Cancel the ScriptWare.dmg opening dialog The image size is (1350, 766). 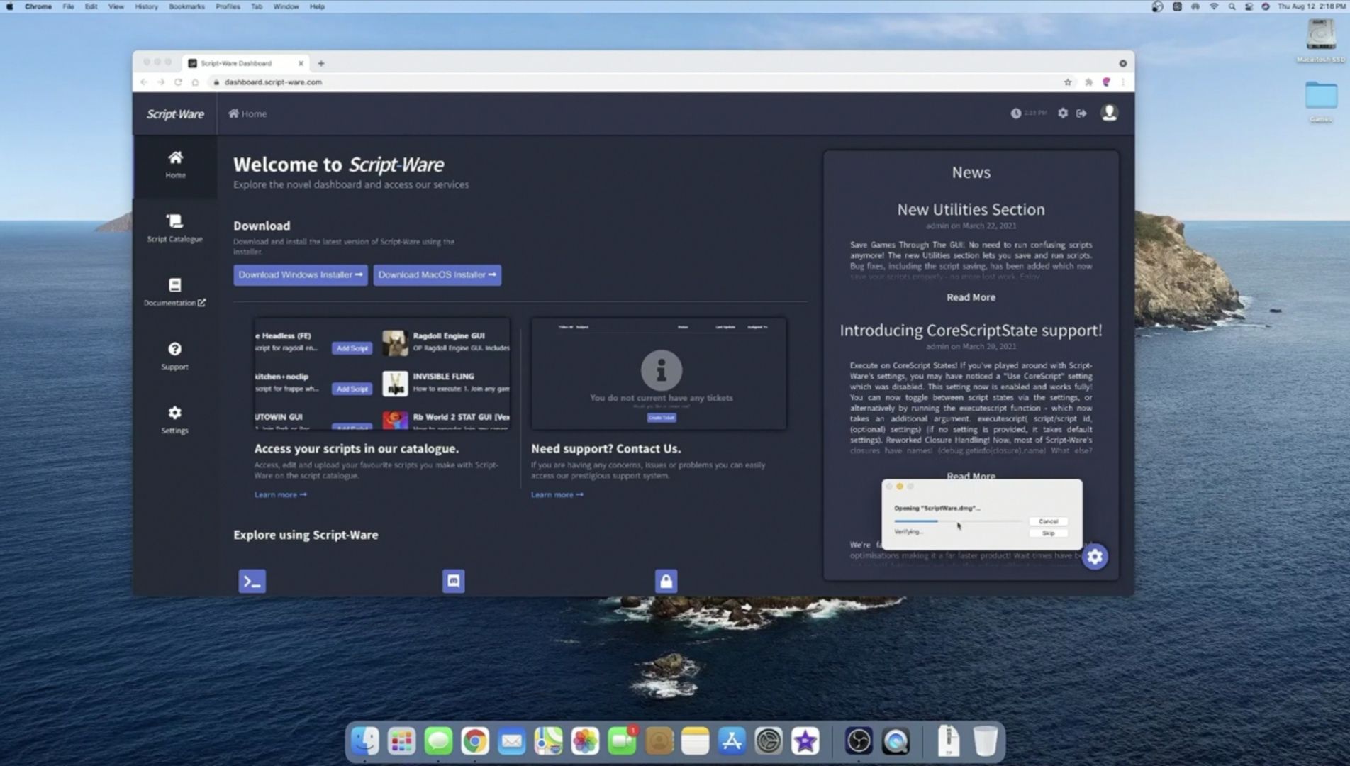point(1048,521)
